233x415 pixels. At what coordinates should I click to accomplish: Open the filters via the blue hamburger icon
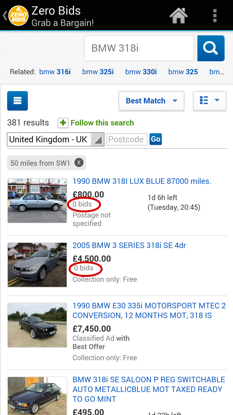[x=17, y=101]
